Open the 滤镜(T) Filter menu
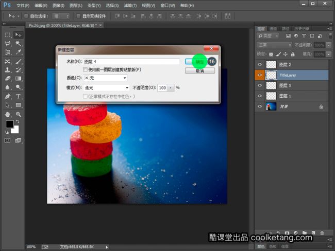 [x=130, y=6]
